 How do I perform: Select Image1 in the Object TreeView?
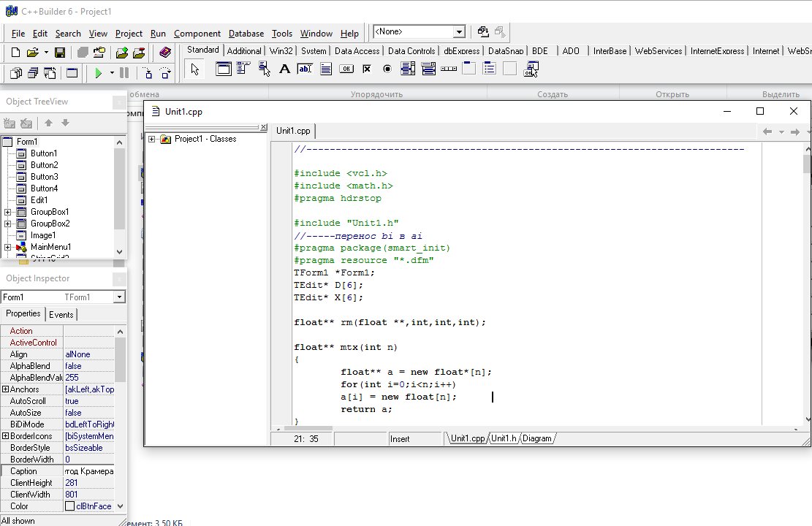coord(43,235)
